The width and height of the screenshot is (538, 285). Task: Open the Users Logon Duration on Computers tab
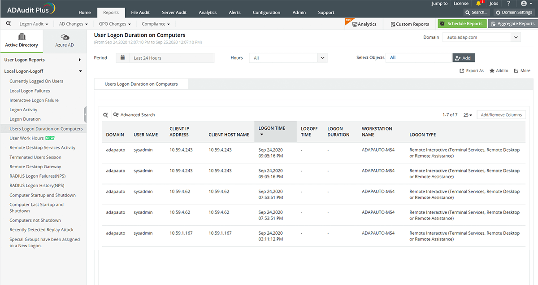(141, 84)
